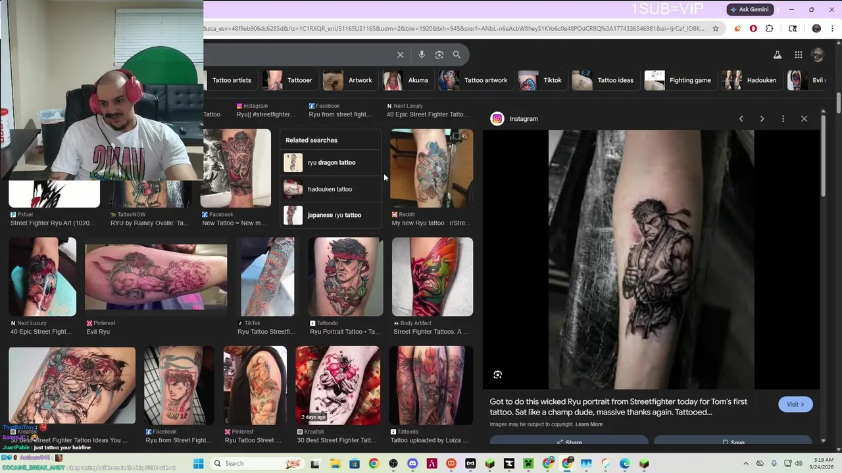This screenshot has height=473, width=842.
Task: Share the previewed tattoo image
Action: pos(569,441)
